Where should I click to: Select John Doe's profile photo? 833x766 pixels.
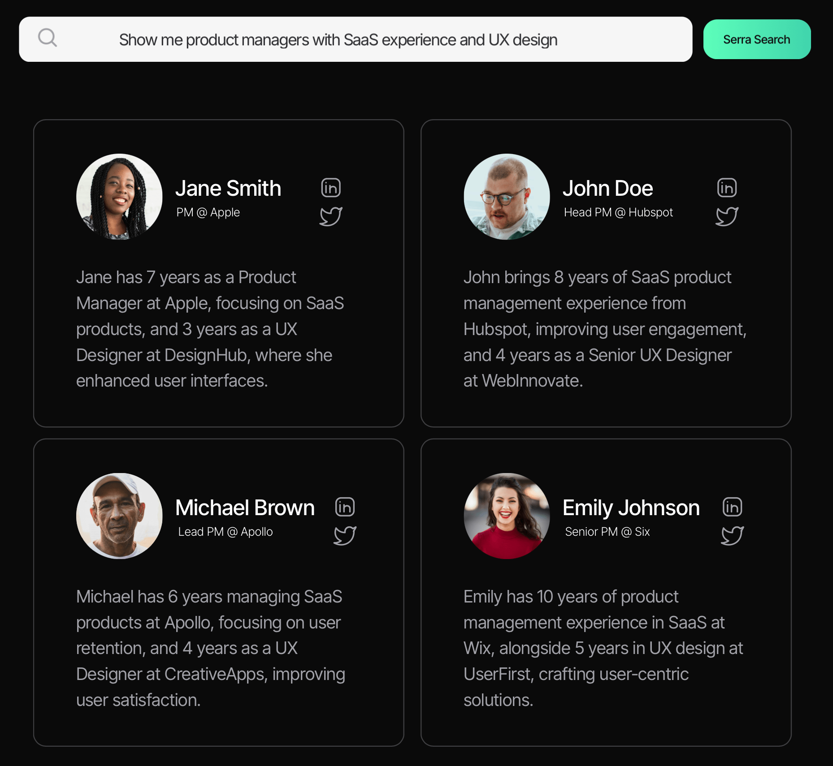tap(507, 197)
